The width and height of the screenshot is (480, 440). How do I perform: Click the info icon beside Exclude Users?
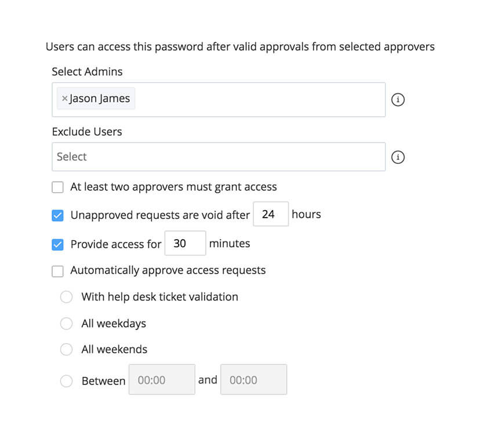click(398, 157)
